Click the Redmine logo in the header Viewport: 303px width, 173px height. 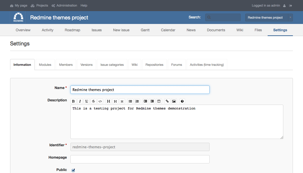[18, 17]
